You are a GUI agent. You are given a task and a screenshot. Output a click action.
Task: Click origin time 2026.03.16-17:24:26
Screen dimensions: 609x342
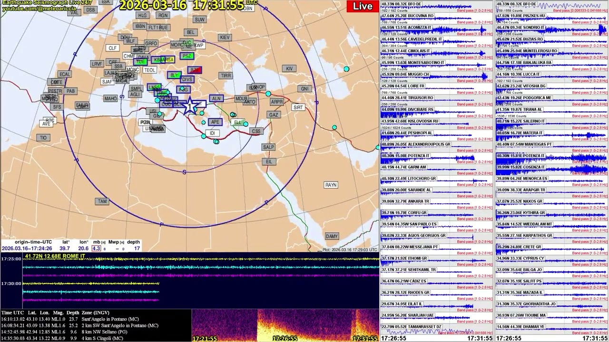[x=27, y=248]
